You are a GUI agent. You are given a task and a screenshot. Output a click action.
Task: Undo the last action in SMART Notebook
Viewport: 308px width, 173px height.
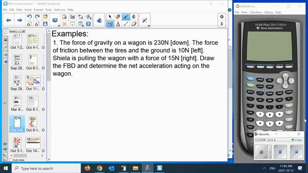(29, 17)
